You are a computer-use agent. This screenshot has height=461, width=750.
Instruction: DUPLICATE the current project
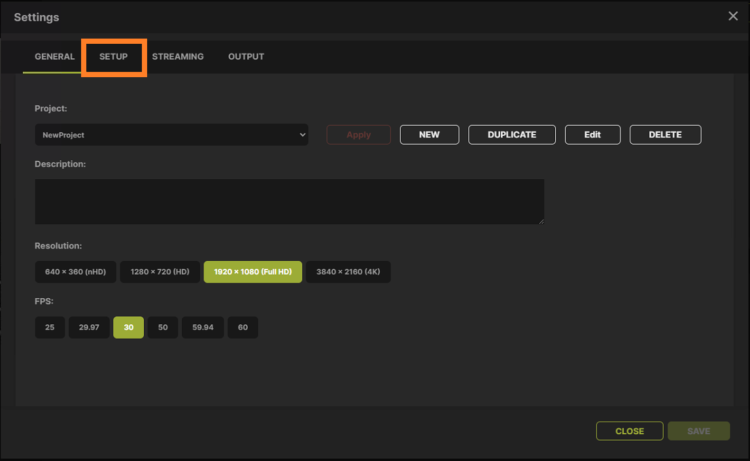tap(512, 135)
